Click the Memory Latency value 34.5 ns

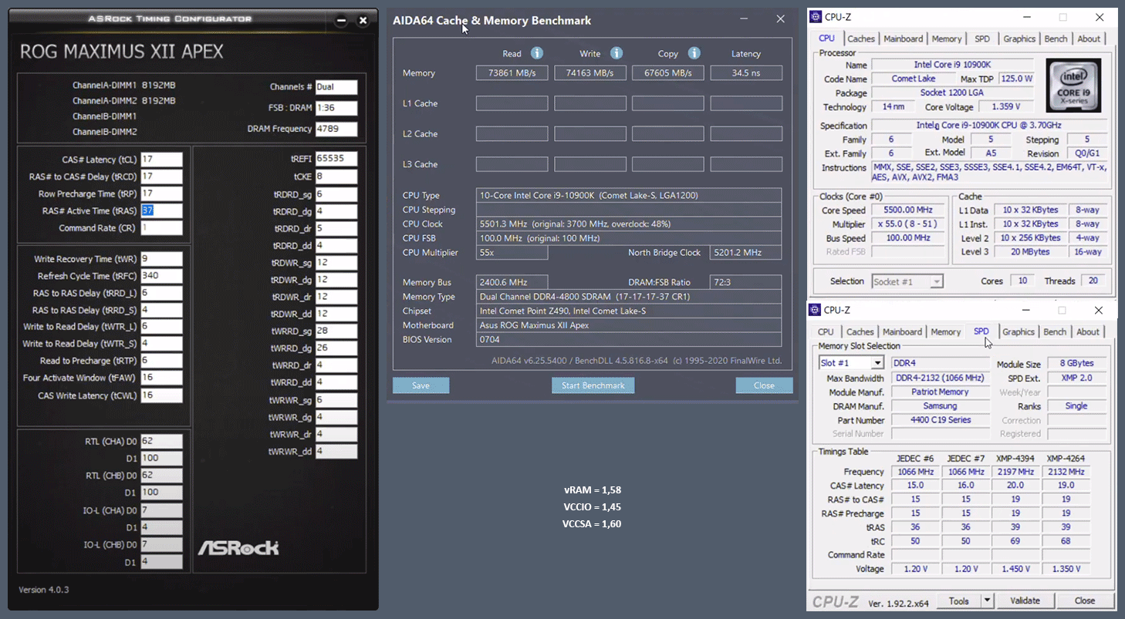click(x=746, y=73)
